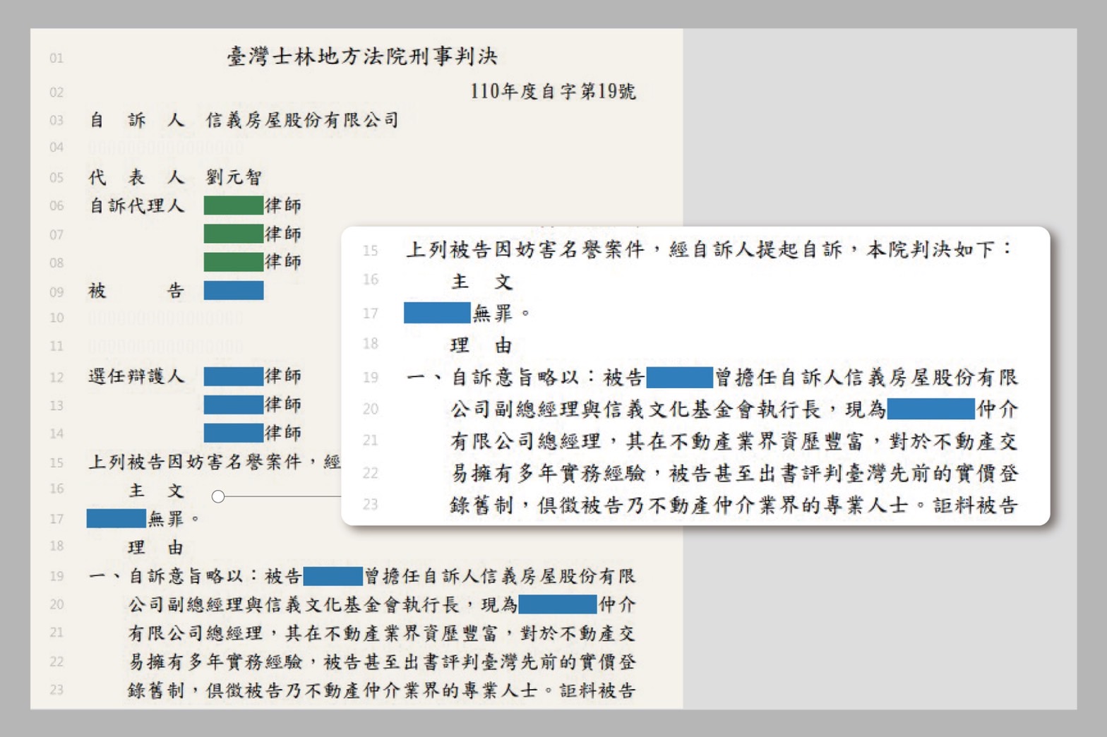The width and height of the screenshot is (1107, 737).
Task: Click the blue box before 無罪 in the main document
Action: (116, 519)
